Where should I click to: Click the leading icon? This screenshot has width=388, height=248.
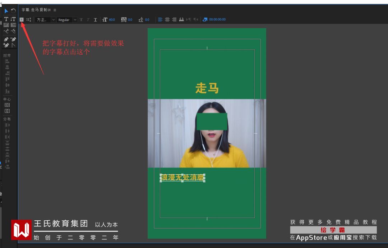point(141,19)
